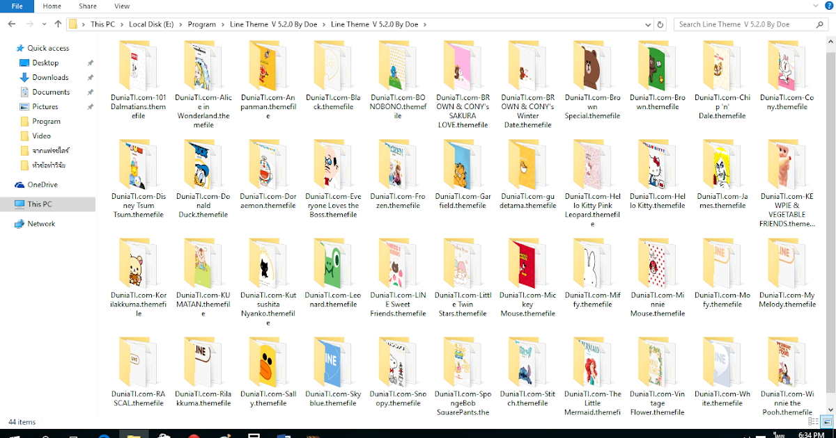Open Desktop in Quick access

coord(45,63)
